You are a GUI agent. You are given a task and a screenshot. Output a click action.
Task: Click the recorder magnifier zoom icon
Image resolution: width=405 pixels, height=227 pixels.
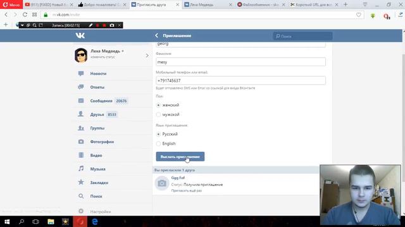pyautogui.click(x=34, y=25)
